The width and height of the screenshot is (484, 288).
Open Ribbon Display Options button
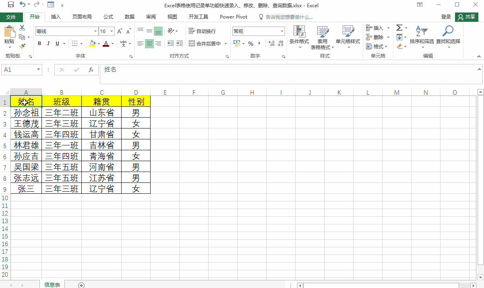pos(420,5)
